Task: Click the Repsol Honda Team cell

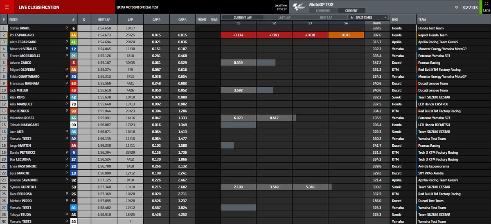Action: [x=453, y=35]
